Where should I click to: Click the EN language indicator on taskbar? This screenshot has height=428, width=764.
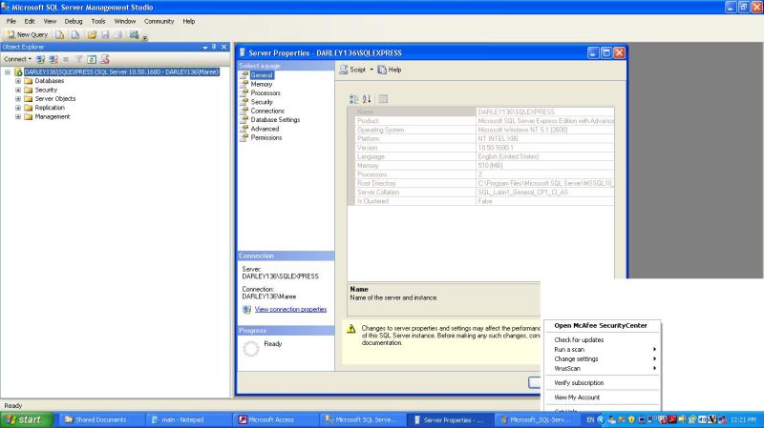[x=590, y=419]
